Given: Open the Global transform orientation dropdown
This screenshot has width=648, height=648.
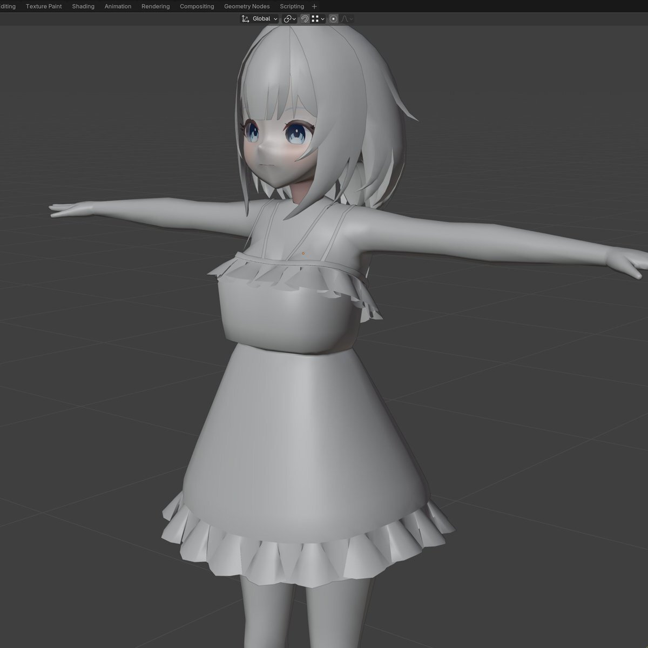Looking at the screenshot, I should pos(260,19).
